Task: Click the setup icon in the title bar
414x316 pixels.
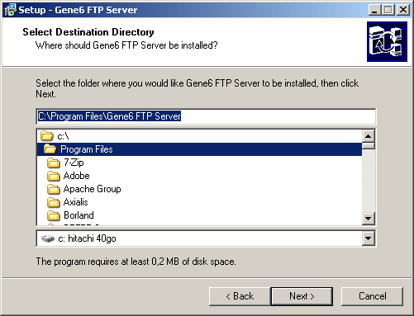Action: [x=10, y=10]
